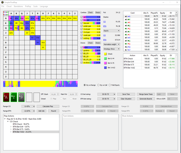This screenshot has width=181, height=153.
Task: Select the TT hand cell
Action: tap(32, 38)
